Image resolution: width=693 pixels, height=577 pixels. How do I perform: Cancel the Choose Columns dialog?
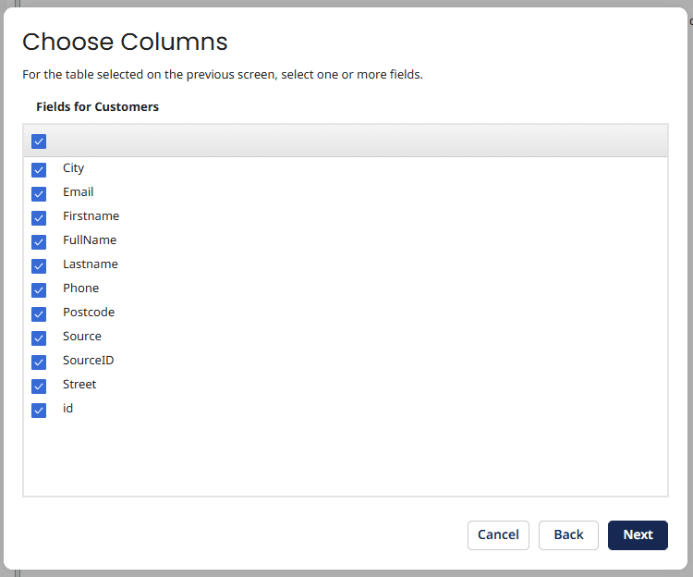click(x=498, y=535)
